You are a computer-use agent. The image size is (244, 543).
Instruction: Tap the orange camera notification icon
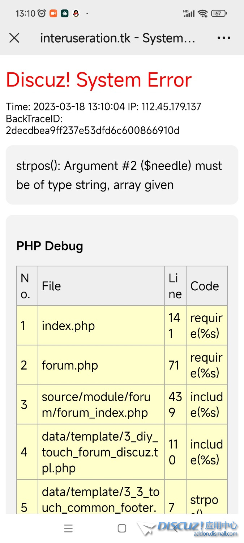(x=53, y=14)
